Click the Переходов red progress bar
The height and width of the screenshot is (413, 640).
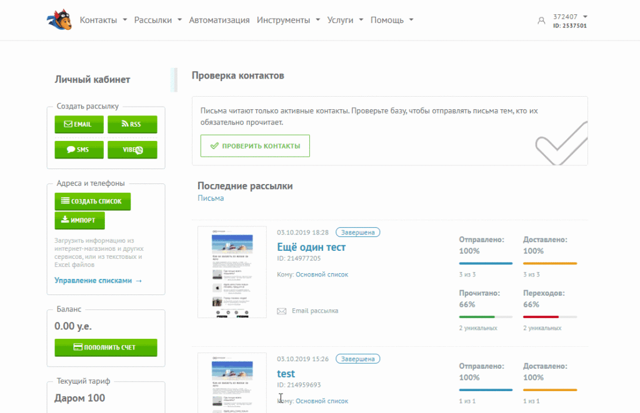[x=550, y=317]
